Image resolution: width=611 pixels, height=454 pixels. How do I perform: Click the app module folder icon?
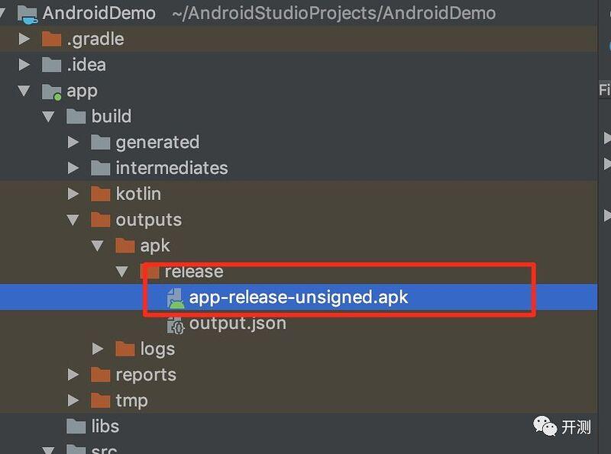(x=51, y=91)
